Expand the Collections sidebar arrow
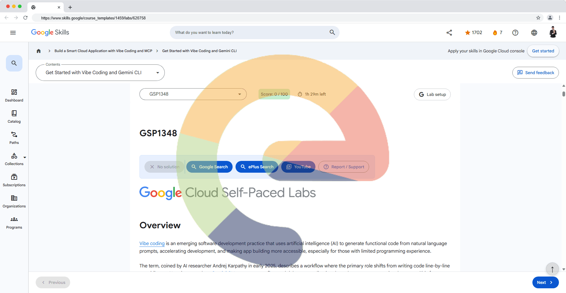The height and width of the screenshot is (293, 566). (x=25, y=157)
